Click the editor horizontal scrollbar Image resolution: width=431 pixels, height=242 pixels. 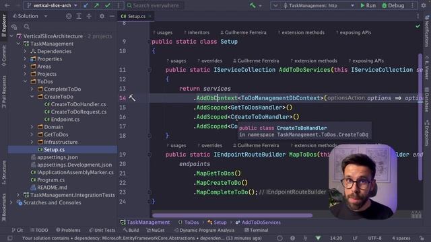(x=232, y=215)
